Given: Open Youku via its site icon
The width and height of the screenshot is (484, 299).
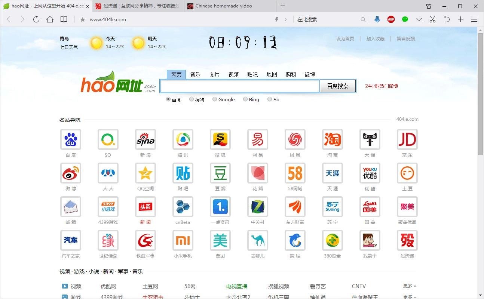Looking at the screenshot, I should [370, 173].
